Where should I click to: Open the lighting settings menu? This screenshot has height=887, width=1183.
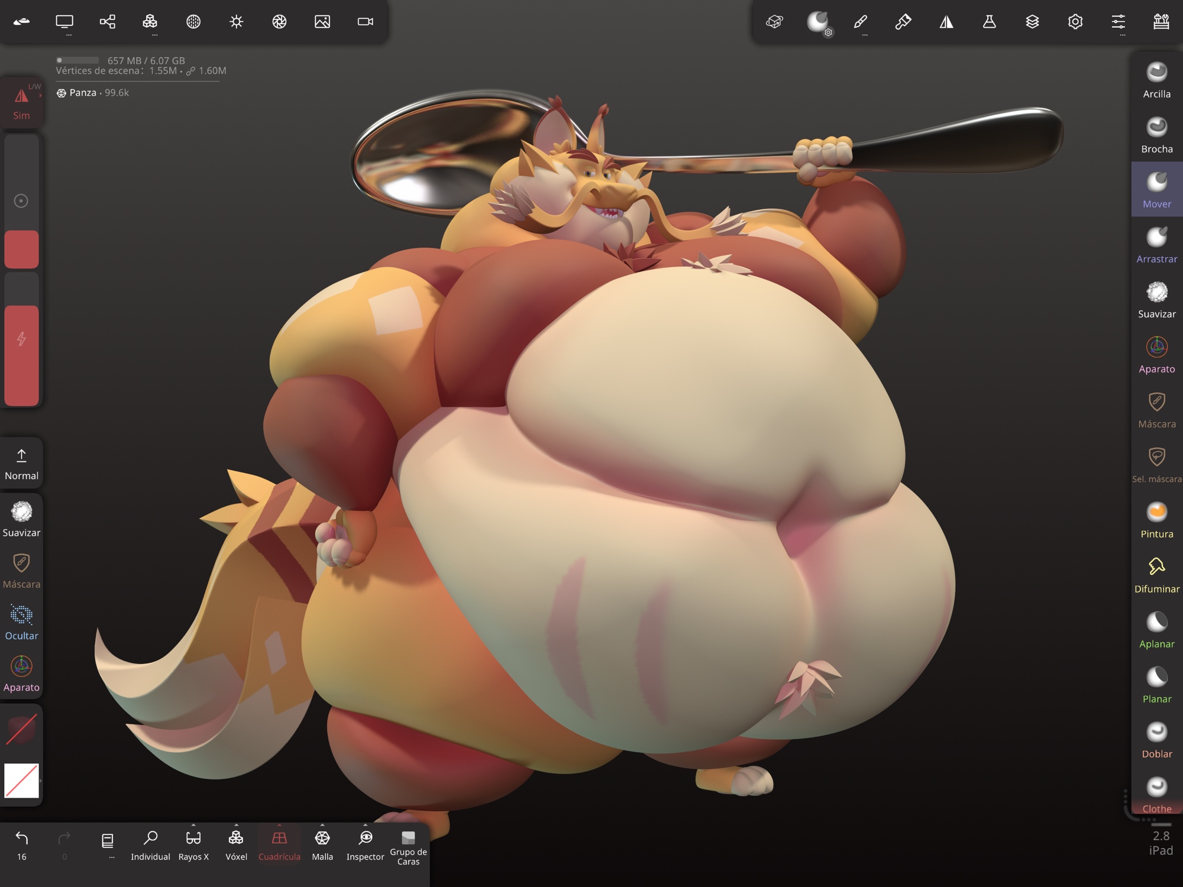(x=236, y=22)
